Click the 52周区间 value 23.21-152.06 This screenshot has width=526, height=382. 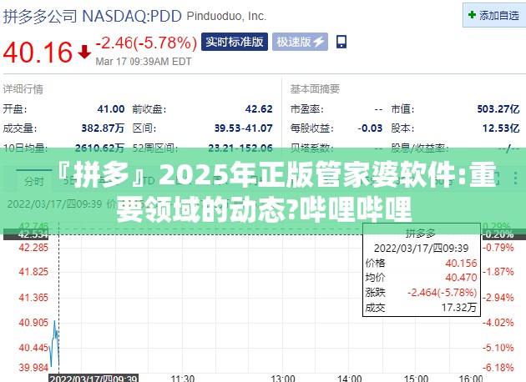240,148
